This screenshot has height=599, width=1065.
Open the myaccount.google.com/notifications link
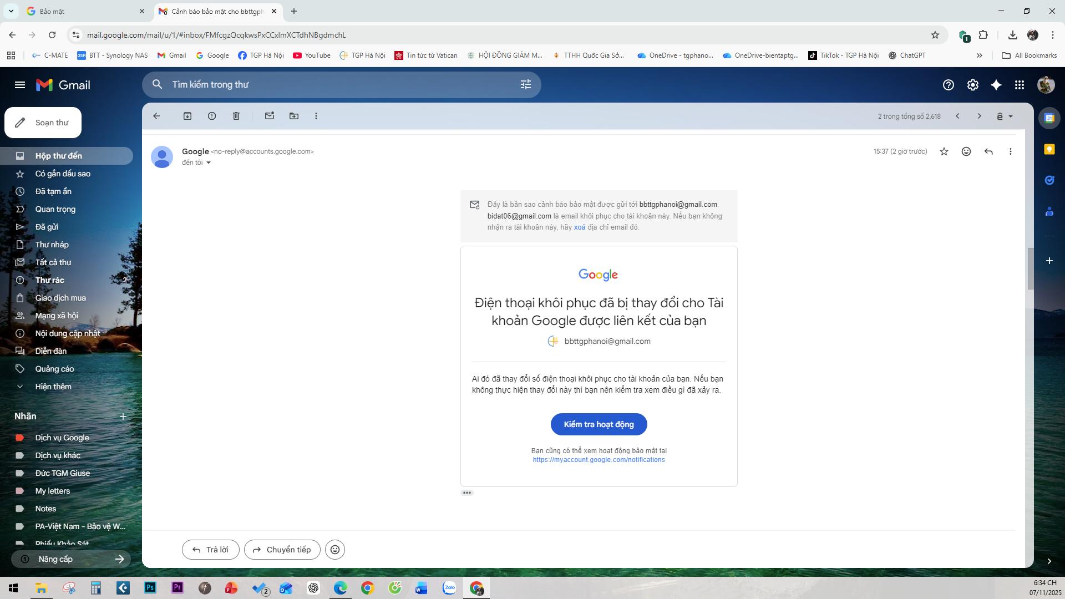pos(599,460)
